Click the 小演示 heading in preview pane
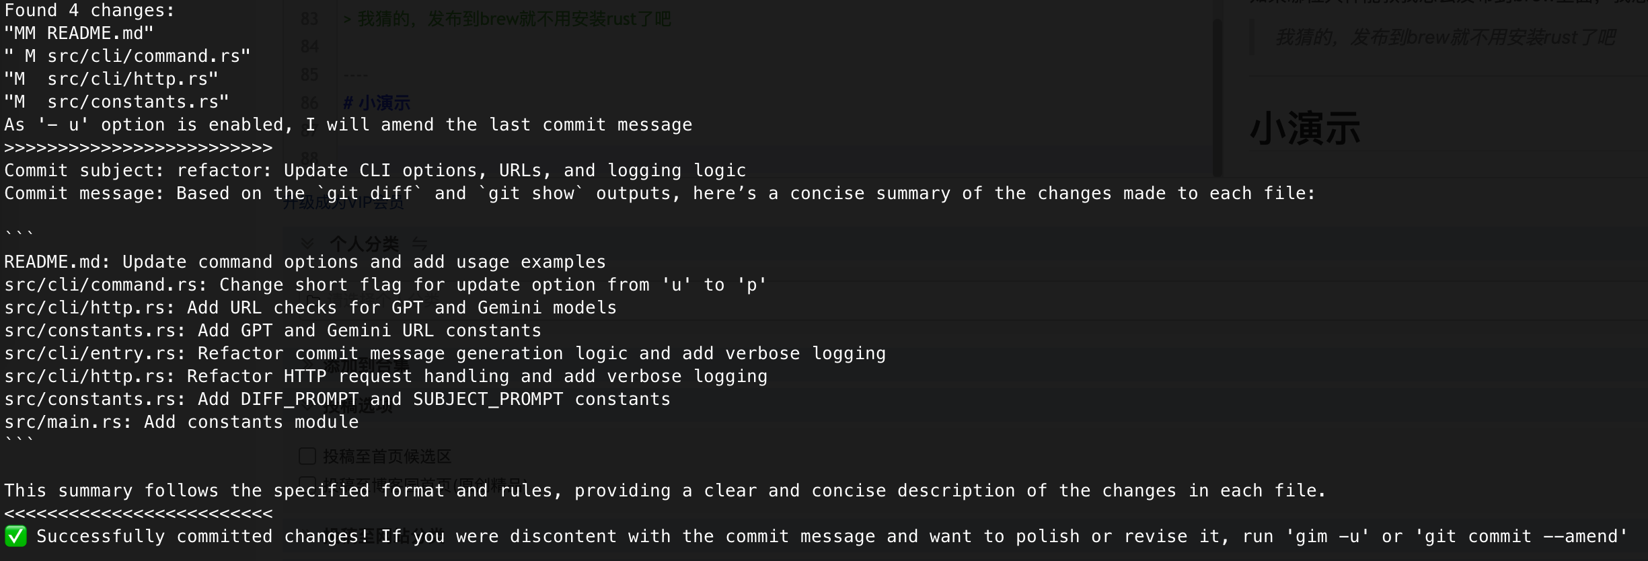This screenshot has height=561, width=1648. 1305,128
